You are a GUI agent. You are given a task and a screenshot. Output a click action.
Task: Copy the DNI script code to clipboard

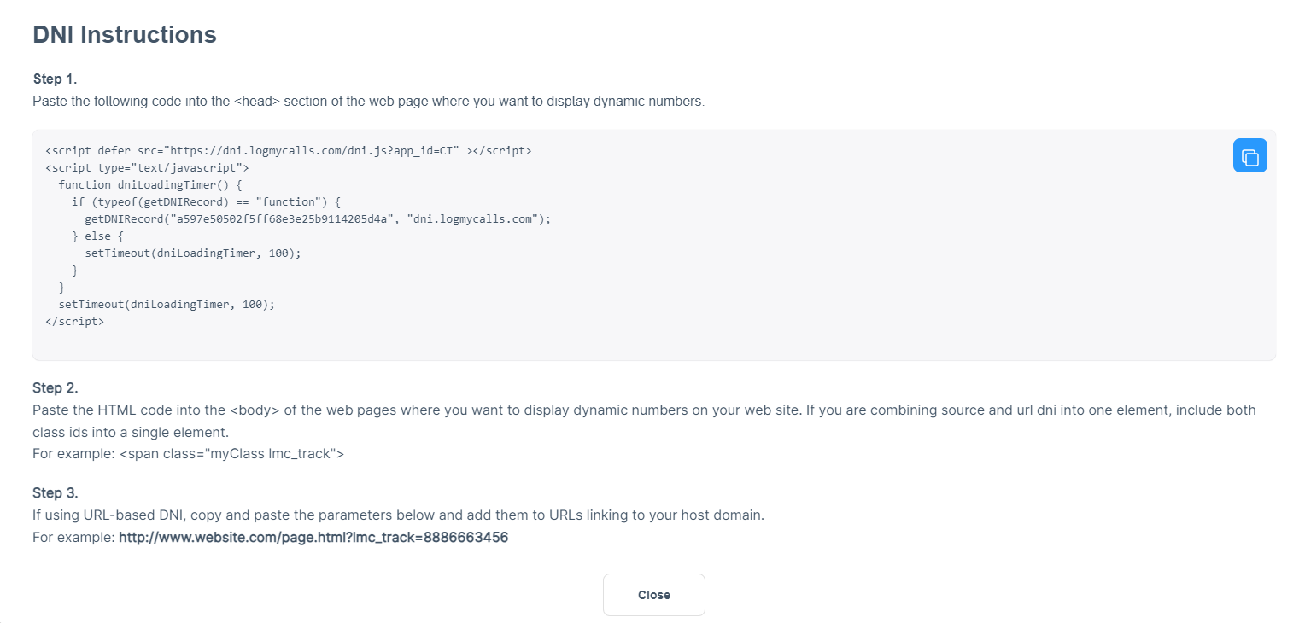point(1249,155)
